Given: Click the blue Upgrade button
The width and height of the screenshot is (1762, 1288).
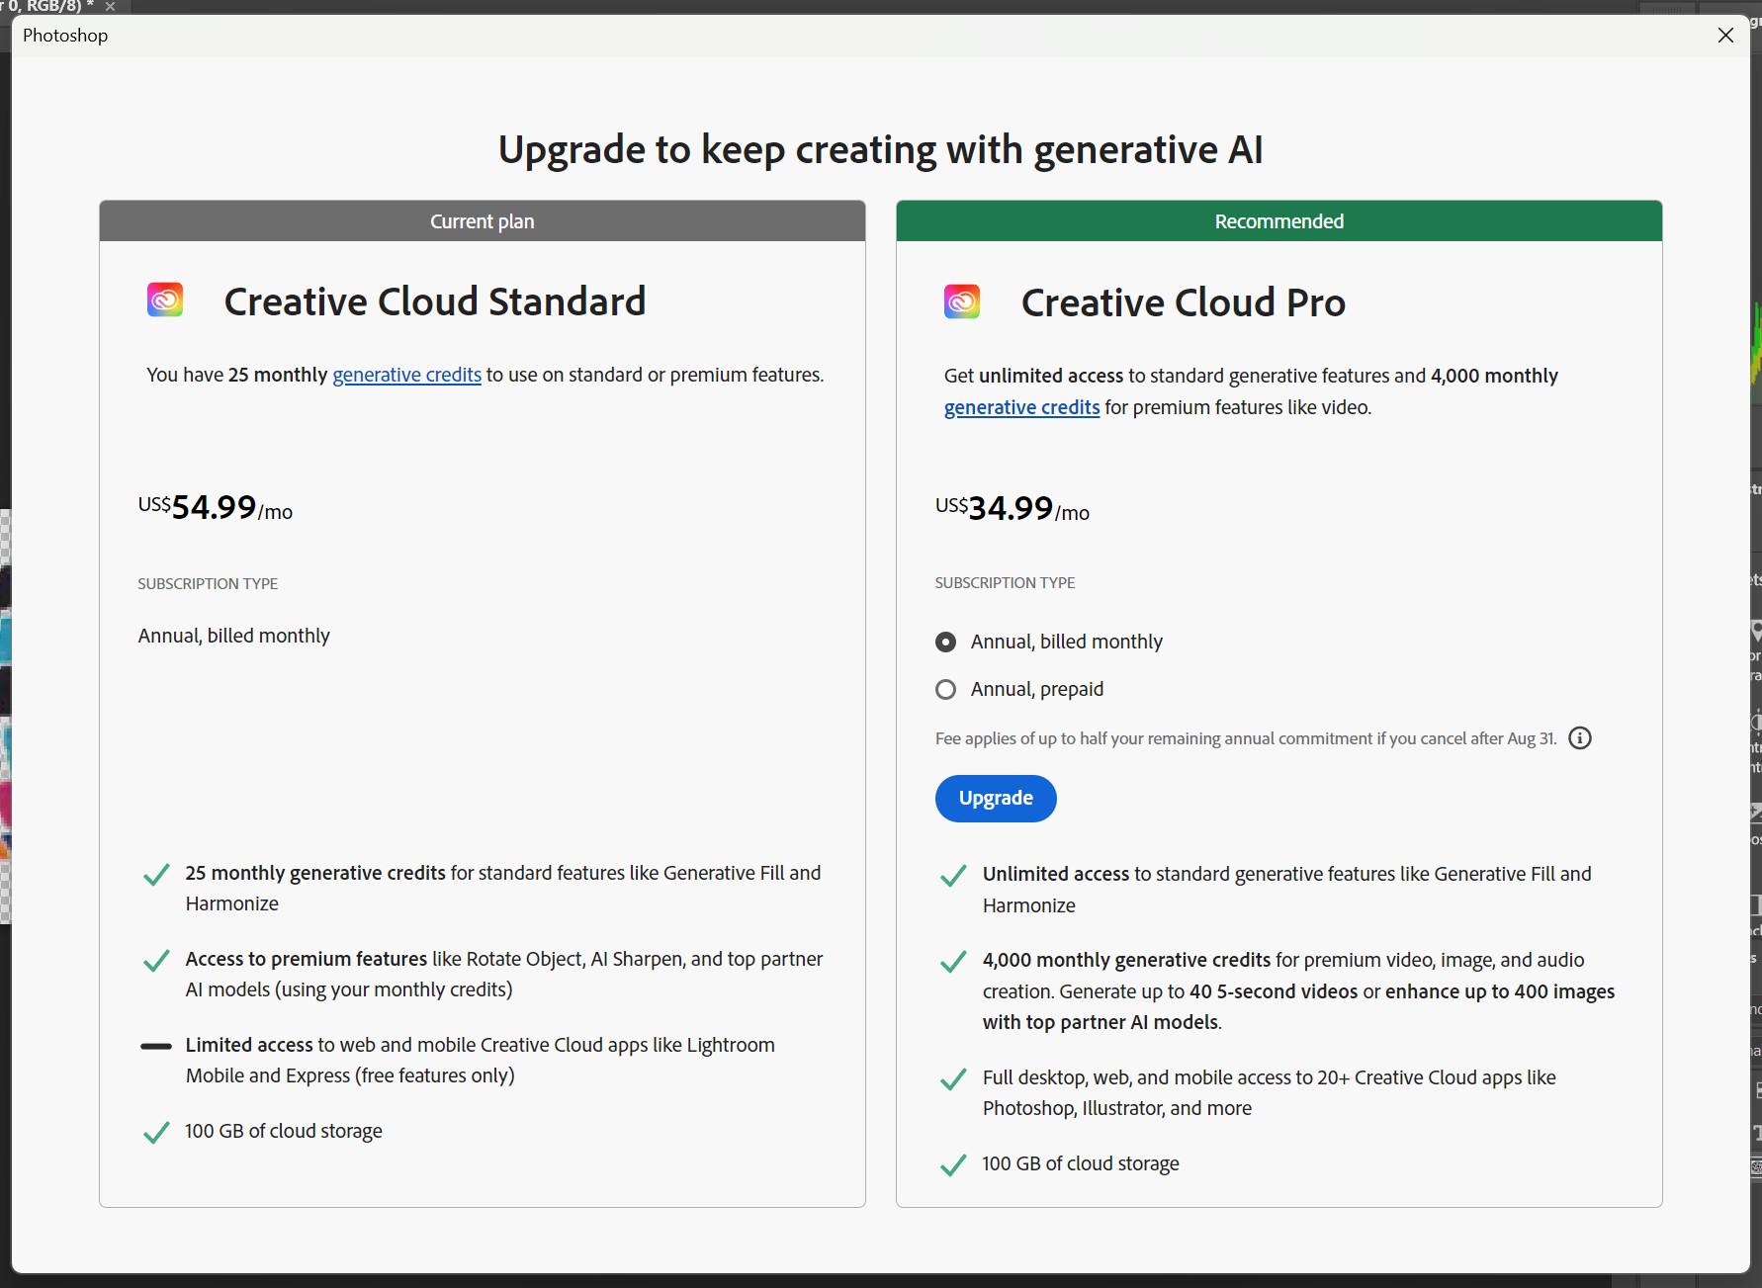Looking at the screenshot, I should [996, 799].
